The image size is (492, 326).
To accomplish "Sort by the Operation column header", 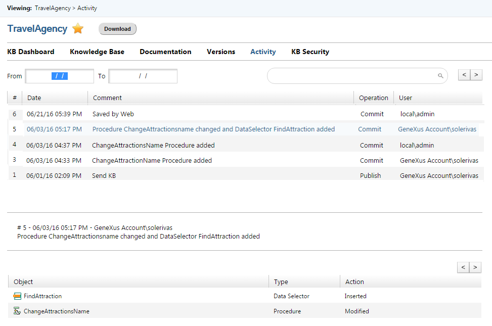I will pos(373,98).
